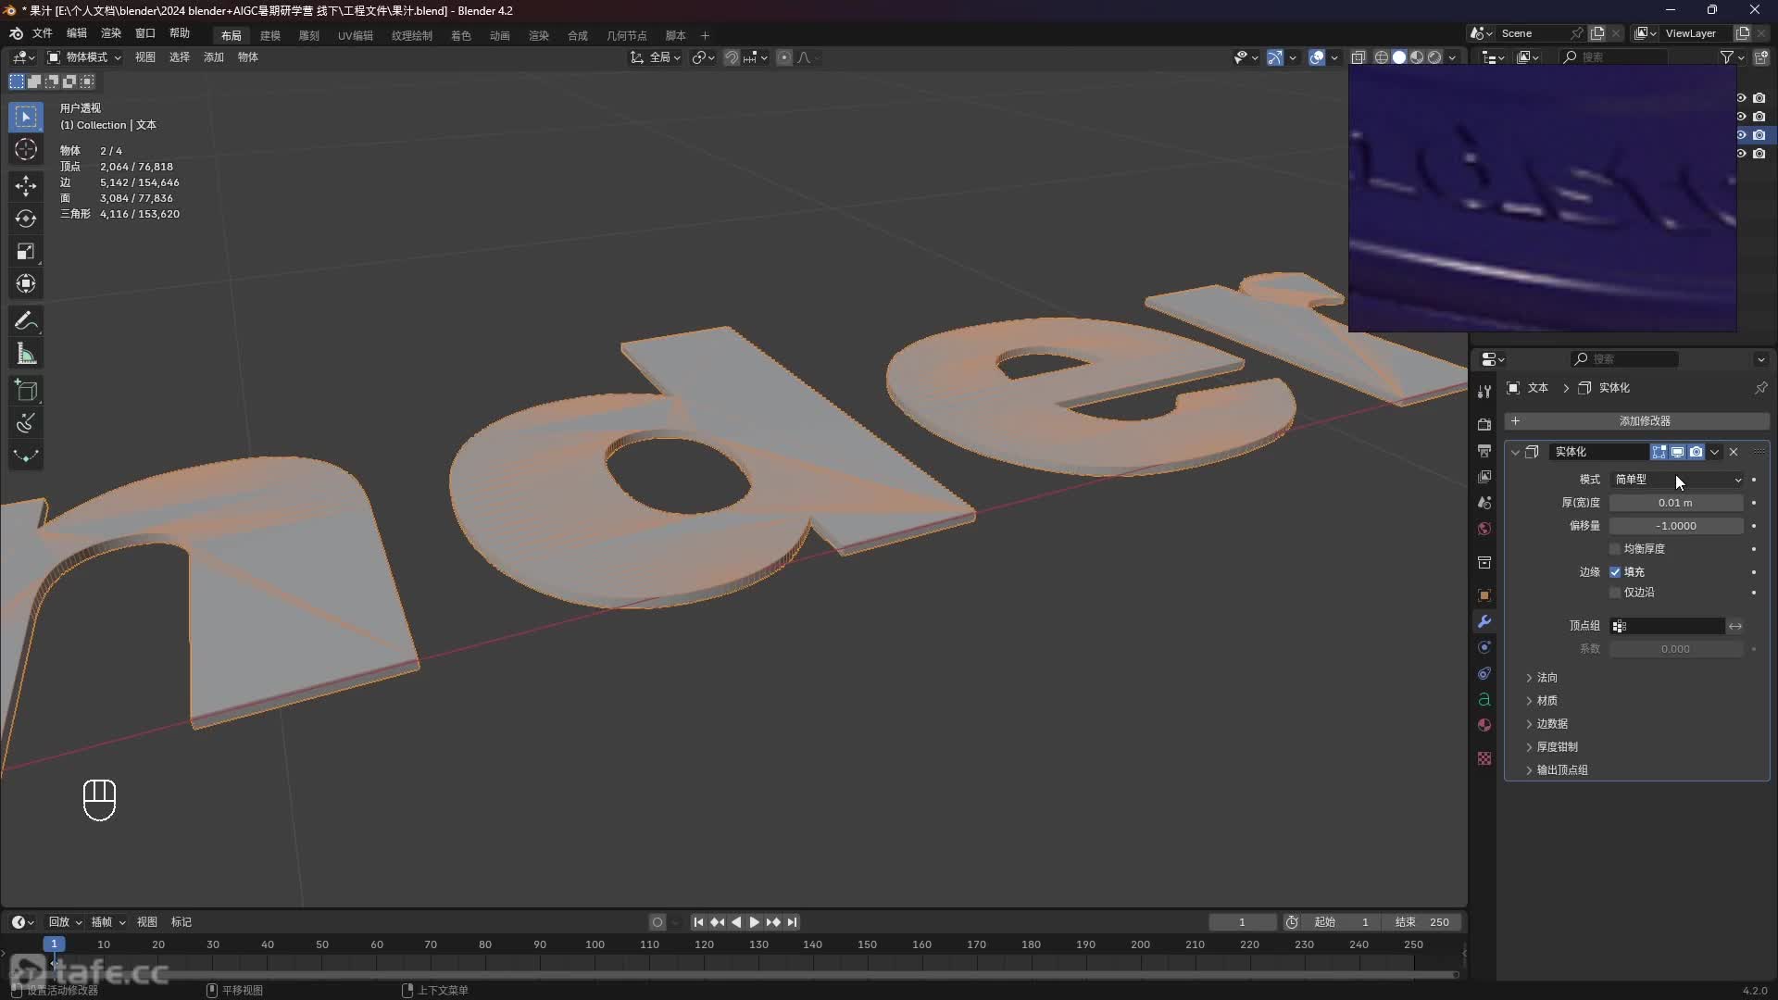Collapse the 实体化 modifier panel
This screenshot has width=1778, height=1000.
coord(1515,452)
